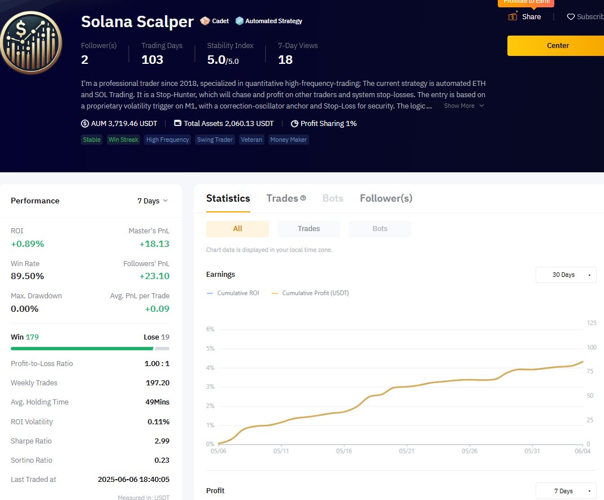Click the Cadet badge icon
This screenshot has height=500, width=604.
tap(205, 21)
